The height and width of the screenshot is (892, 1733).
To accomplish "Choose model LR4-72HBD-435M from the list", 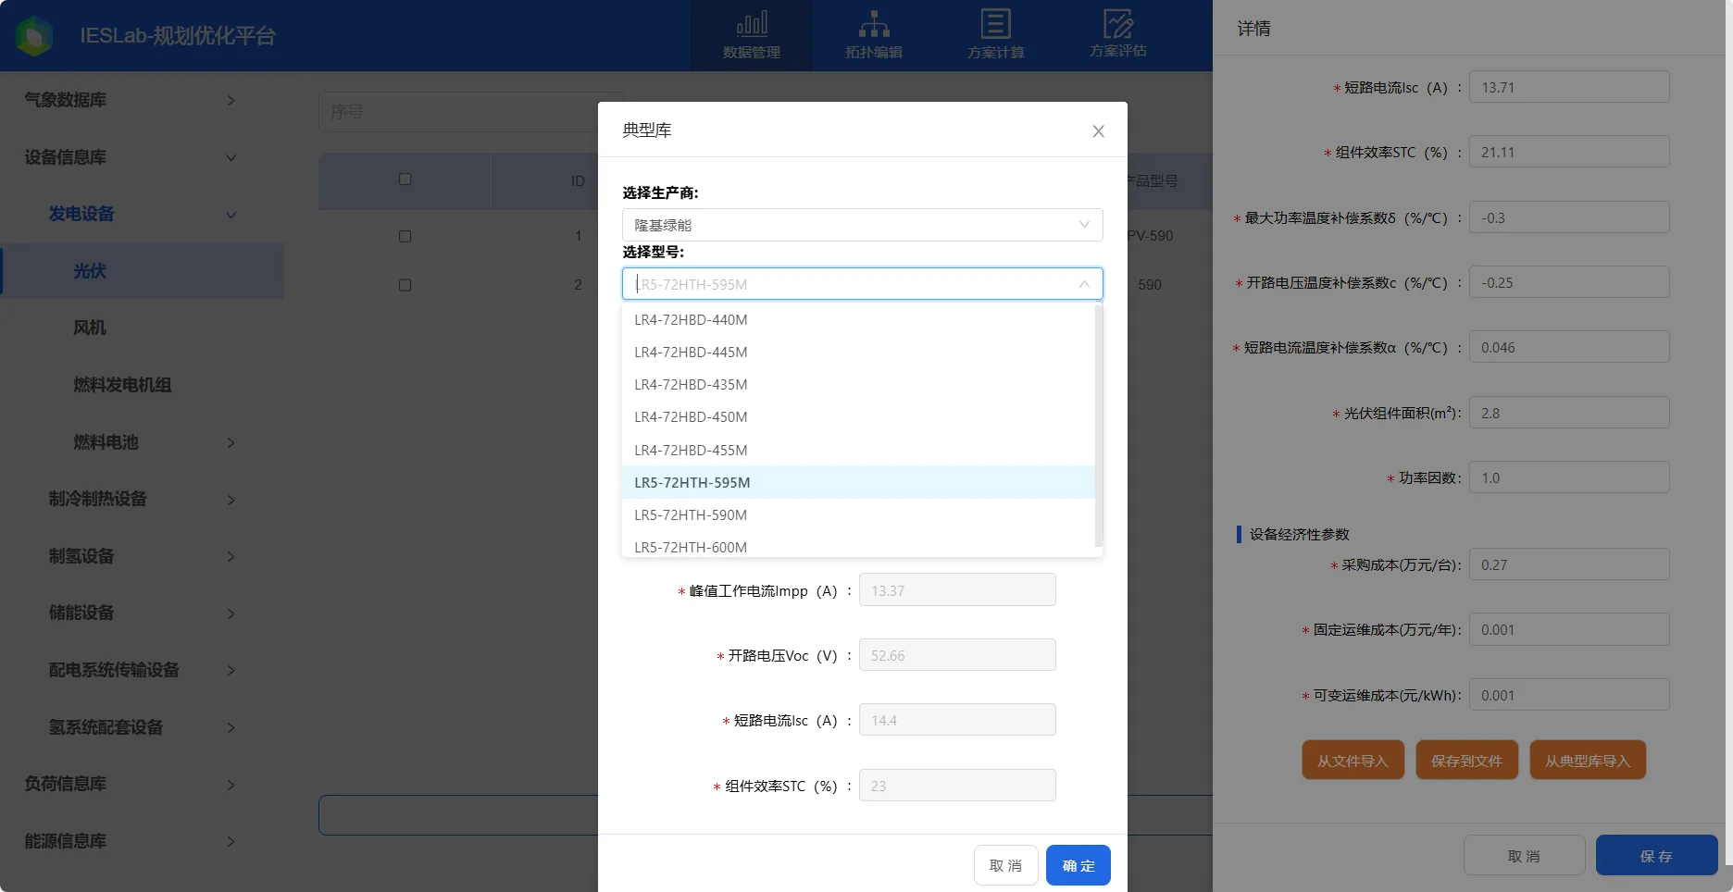I will (858, 385).
